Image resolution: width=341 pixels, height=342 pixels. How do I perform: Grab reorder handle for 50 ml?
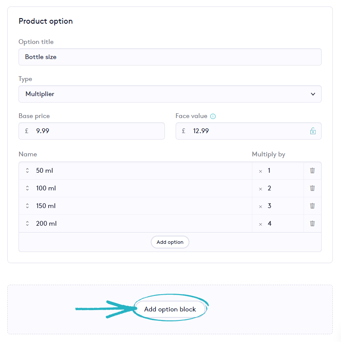(x=27, y=171)
